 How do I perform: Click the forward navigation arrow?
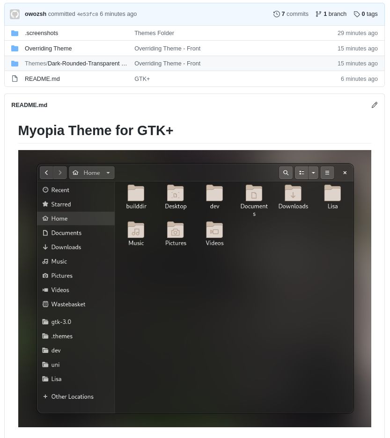coord(60,172)
